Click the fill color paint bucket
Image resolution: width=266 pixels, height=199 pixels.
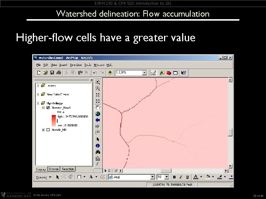click(x=208, y=177)
